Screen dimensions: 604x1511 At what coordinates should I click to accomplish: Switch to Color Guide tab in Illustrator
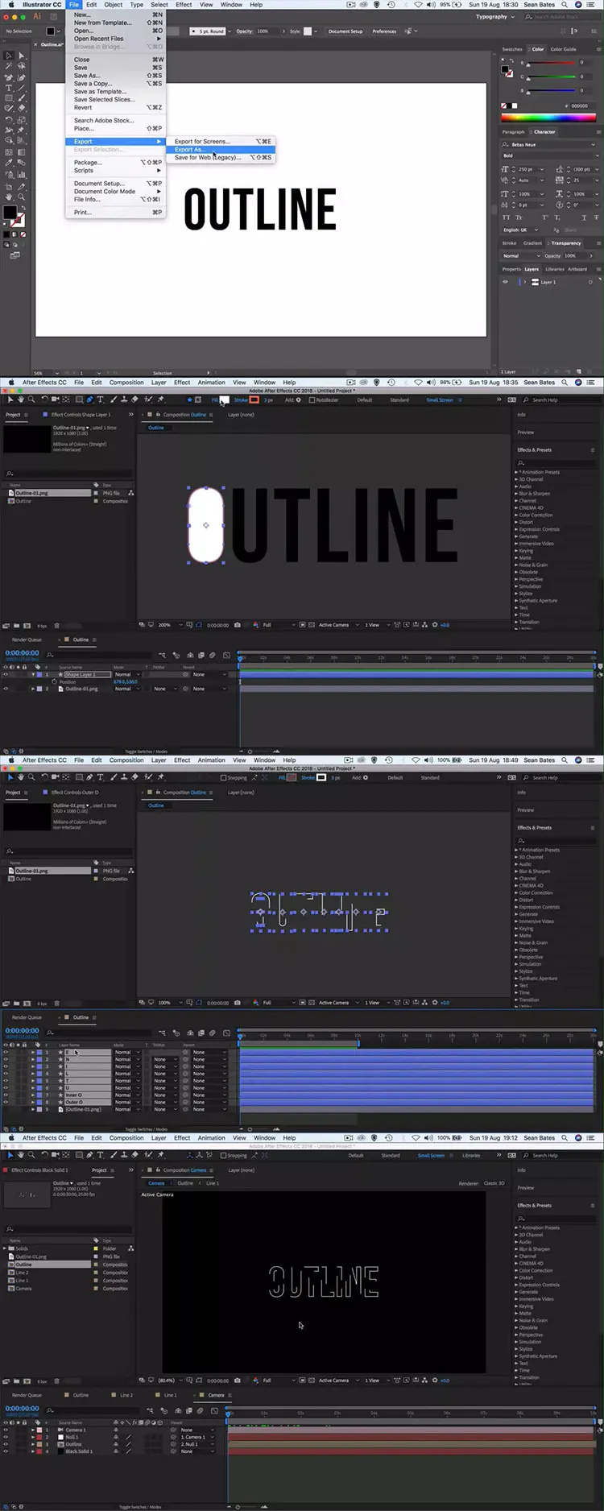(563, 49)
